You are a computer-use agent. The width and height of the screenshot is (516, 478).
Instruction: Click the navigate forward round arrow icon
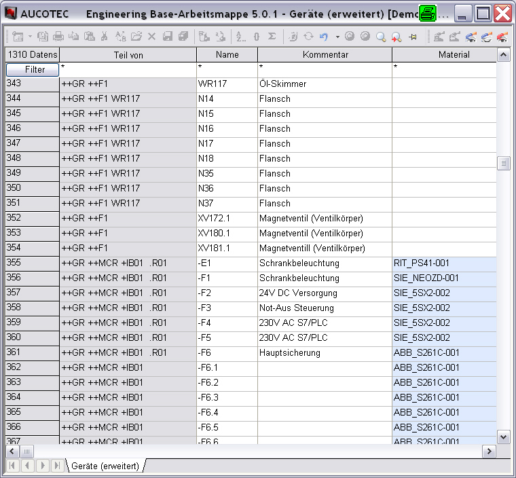[x=365, y=37]
